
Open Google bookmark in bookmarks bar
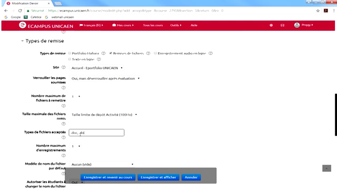pyautogui.click(x=13, y=17)
